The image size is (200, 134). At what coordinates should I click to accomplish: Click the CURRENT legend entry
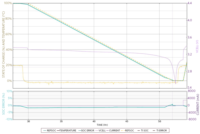pos(113,130)
